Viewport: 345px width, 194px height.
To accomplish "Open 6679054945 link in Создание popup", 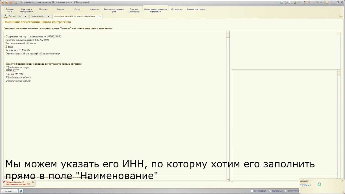I will 305,185.
